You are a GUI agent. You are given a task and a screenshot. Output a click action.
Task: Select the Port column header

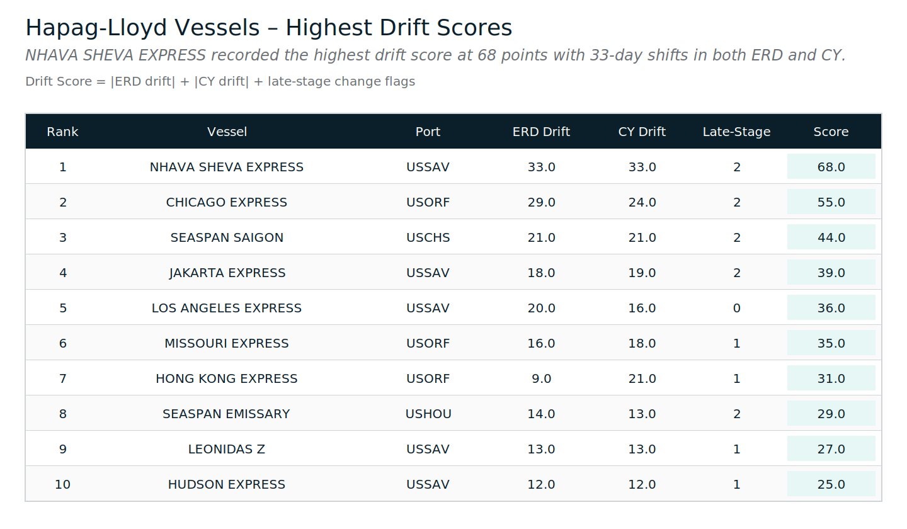(428, 132)
